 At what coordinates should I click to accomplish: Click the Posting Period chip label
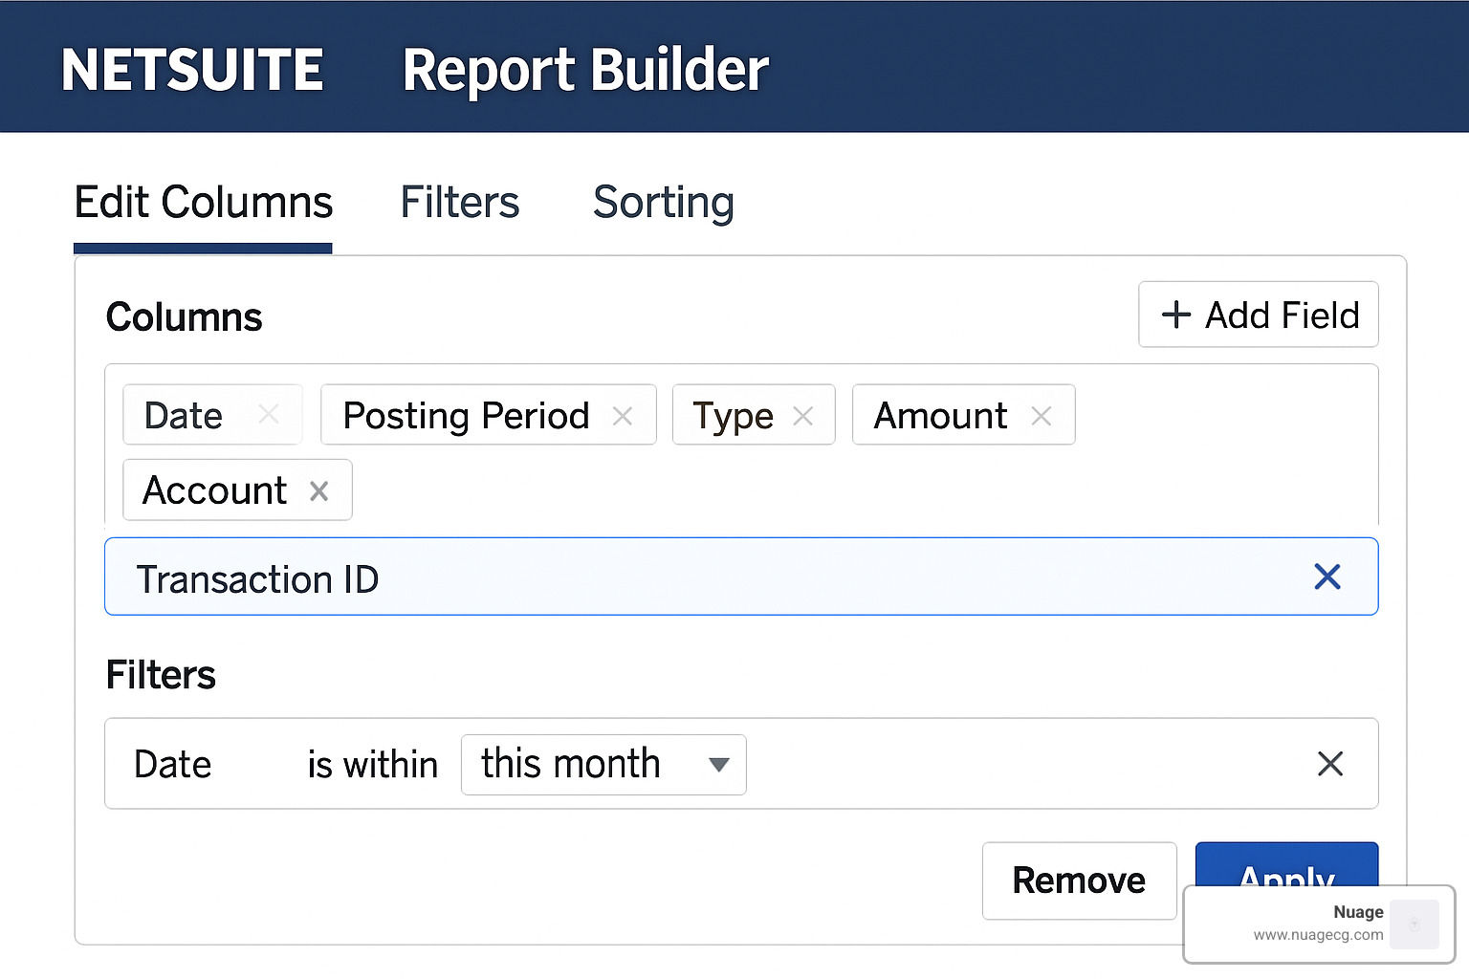click(466, 416)
